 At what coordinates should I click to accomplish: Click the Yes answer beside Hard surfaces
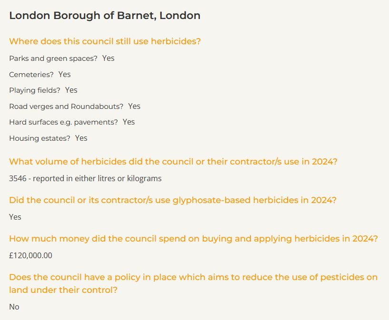pyautogui.click(x=129, y=122)
